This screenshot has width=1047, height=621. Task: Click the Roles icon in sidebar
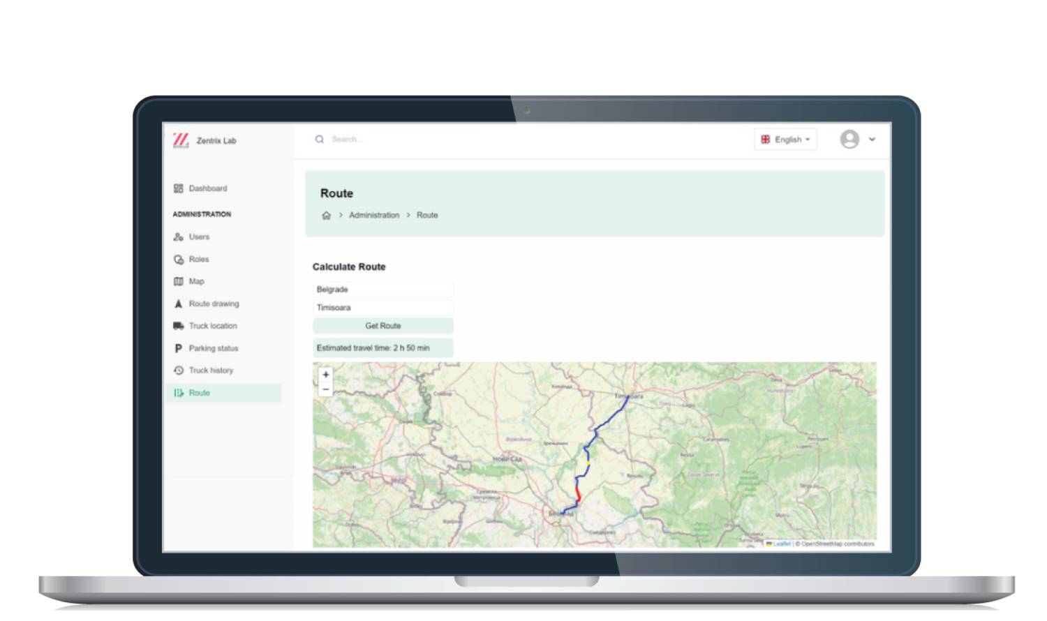pyautogui.click(x=178, y=260)
